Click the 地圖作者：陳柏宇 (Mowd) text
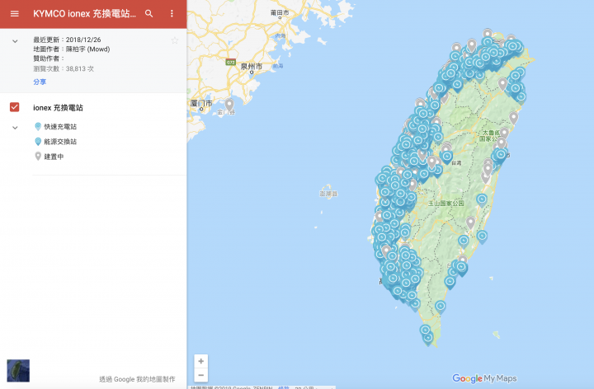This screenshot has width=594, height=389. (72, 49)
